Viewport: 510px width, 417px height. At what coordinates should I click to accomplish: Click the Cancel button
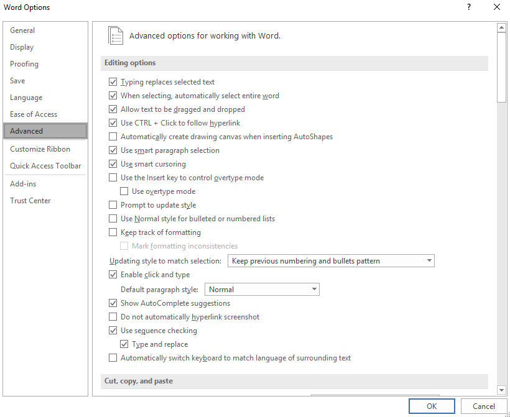484,406
